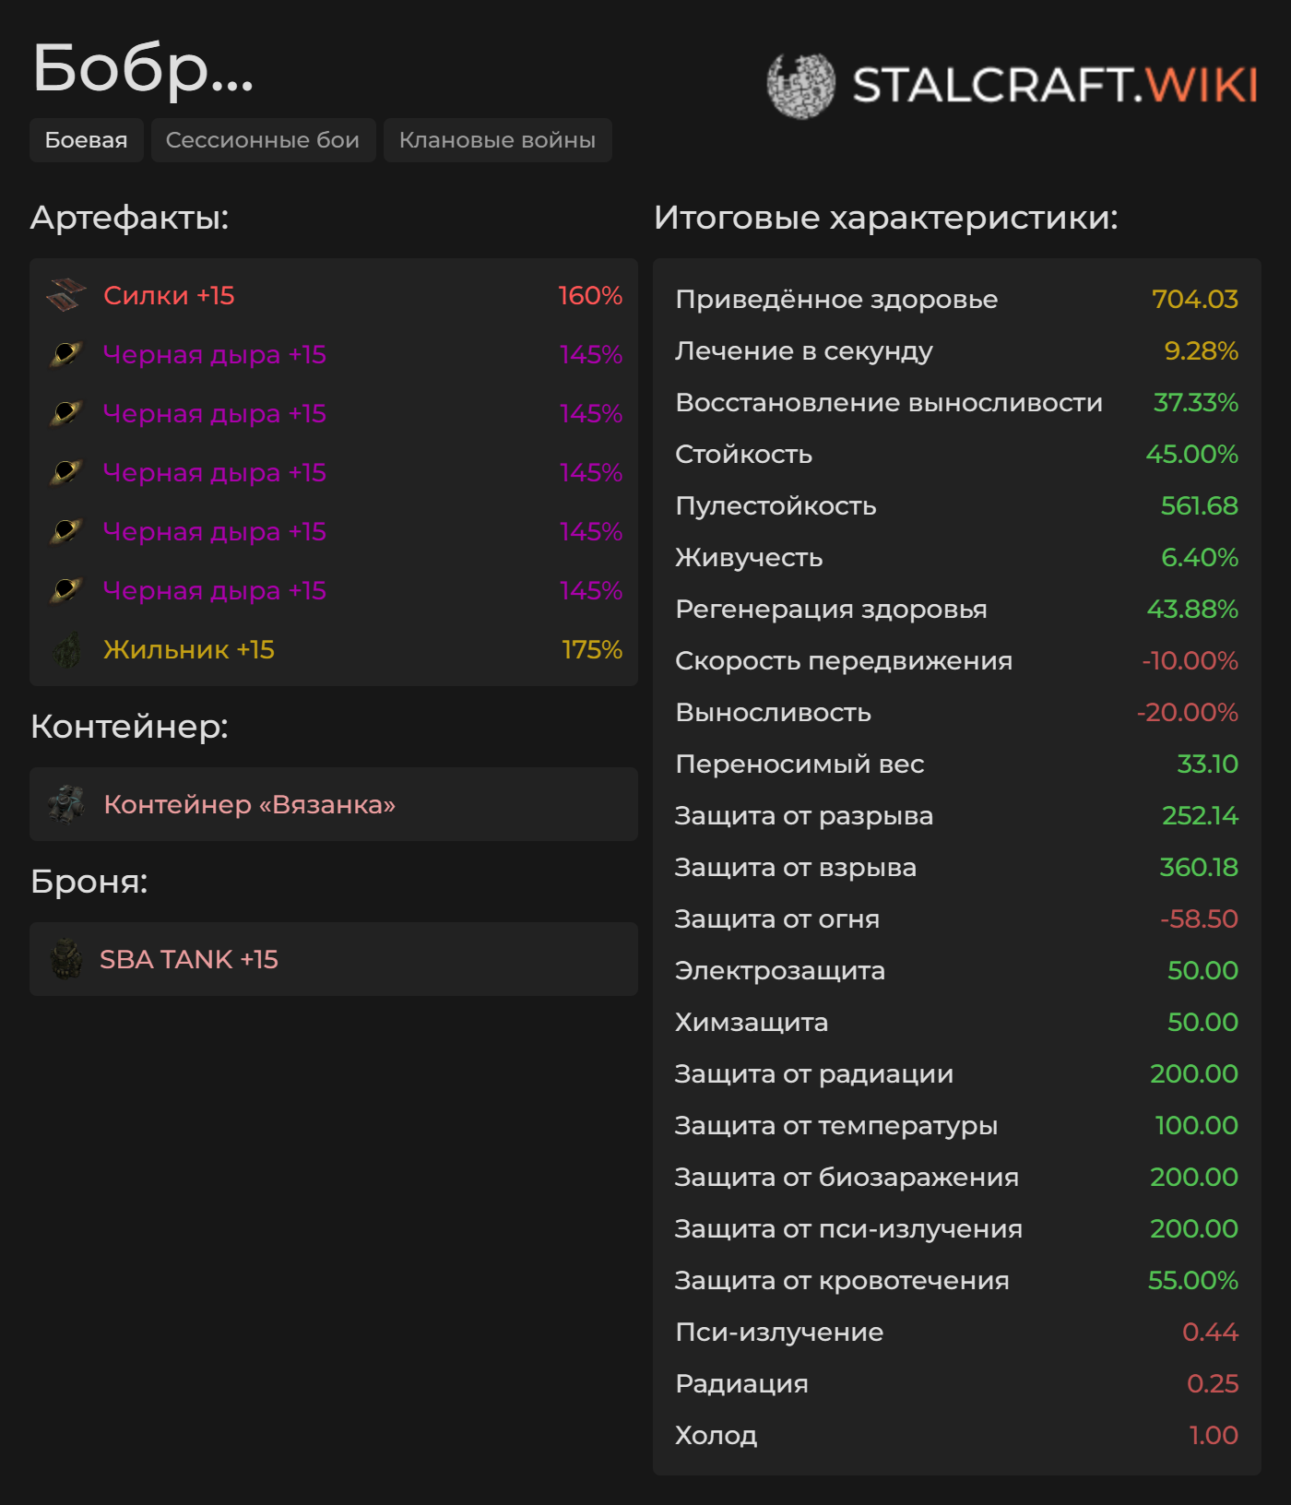Viewport: 1291px width, 1505px height.
Task: Open the Сессионные бои tab
Action: [x=263, y=140]
